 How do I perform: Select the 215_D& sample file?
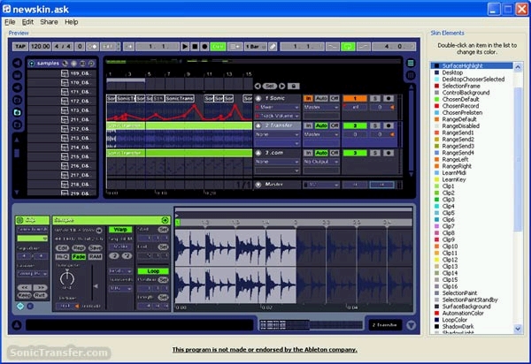click(x=62, y=157)
